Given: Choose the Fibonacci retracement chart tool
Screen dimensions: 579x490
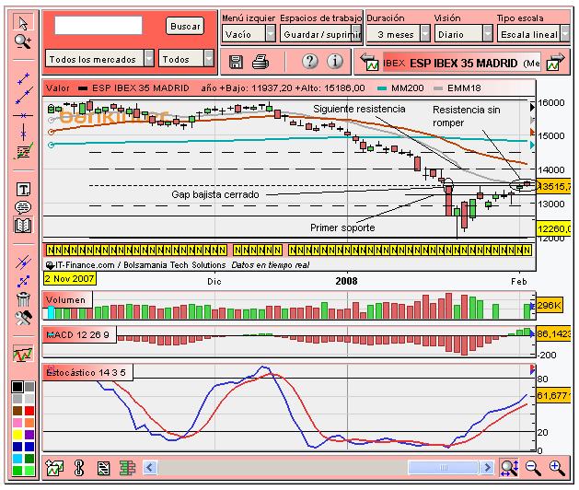Looking at the screenshot, I should click(23, 151).
